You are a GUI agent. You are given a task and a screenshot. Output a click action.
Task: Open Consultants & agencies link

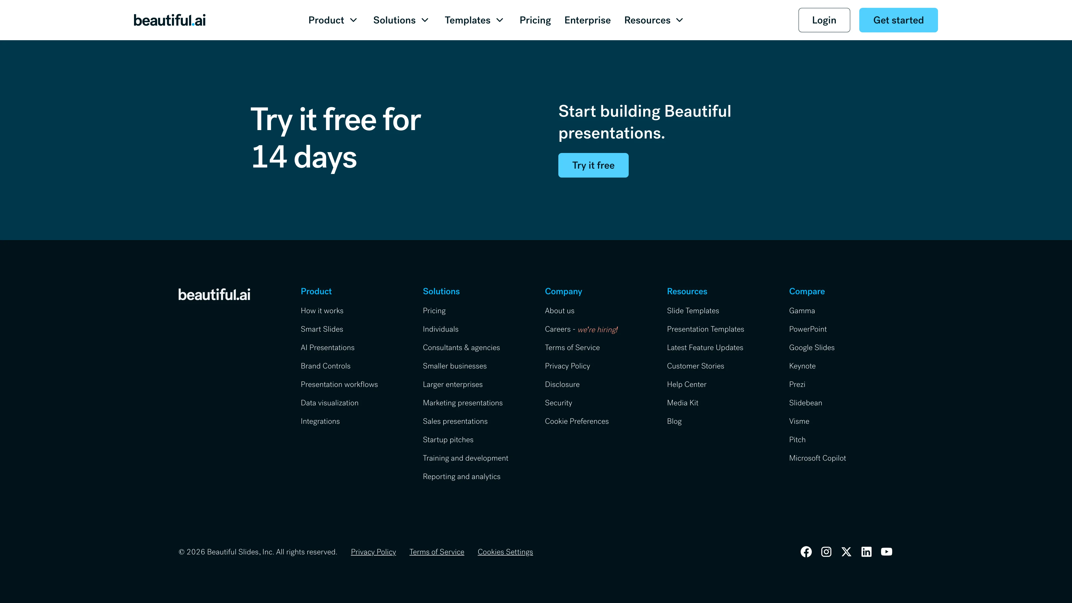[x=461, y=348]
